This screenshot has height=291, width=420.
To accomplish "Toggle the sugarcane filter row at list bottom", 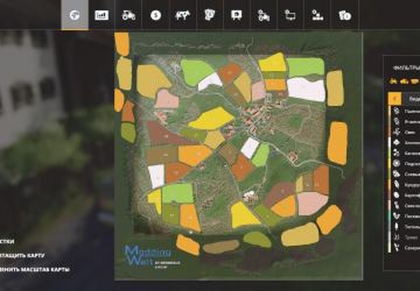I will click(x=405, y=248).
